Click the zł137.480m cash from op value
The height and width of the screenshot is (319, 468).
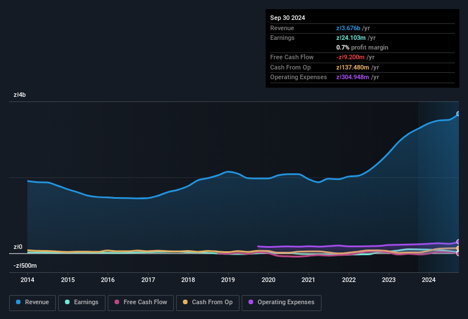[x=352, y=67]
